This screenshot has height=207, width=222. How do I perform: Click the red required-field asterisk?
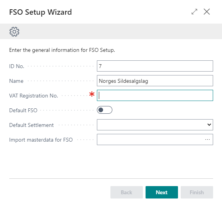point(92,94)
